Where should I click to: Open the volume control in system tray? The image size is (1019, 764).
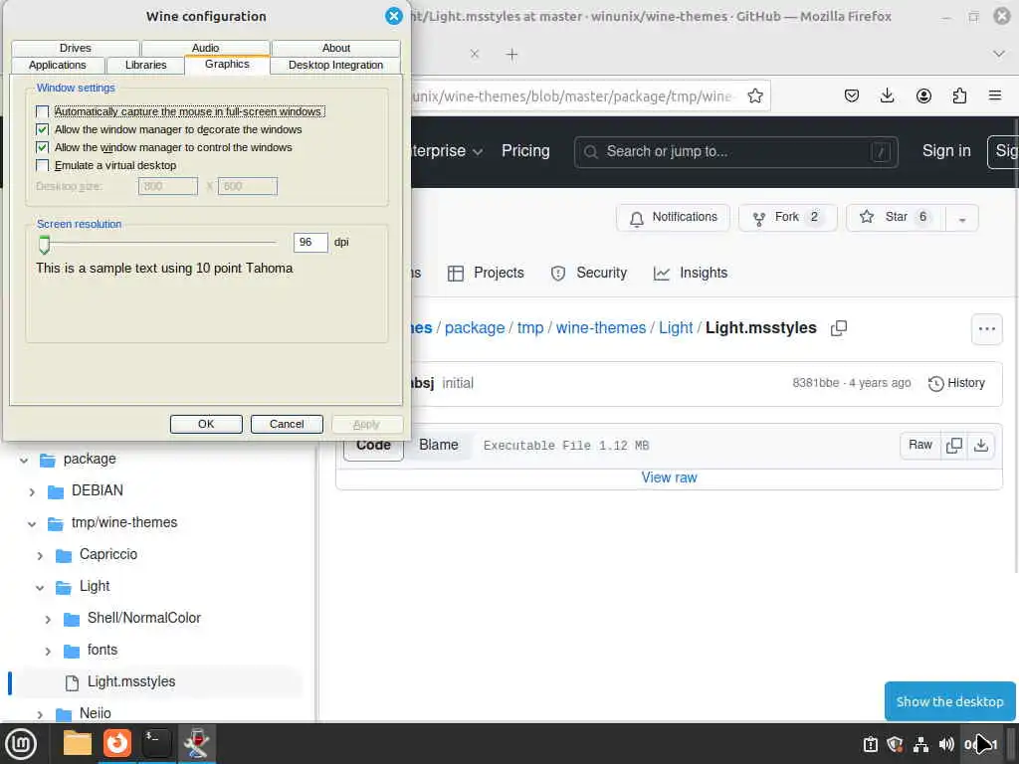946,744
